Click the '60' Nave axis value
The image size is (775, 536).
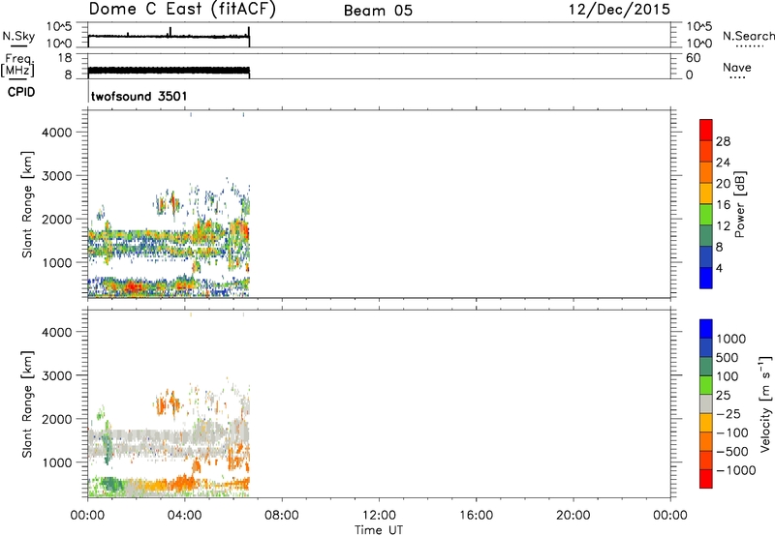(693, 58)
